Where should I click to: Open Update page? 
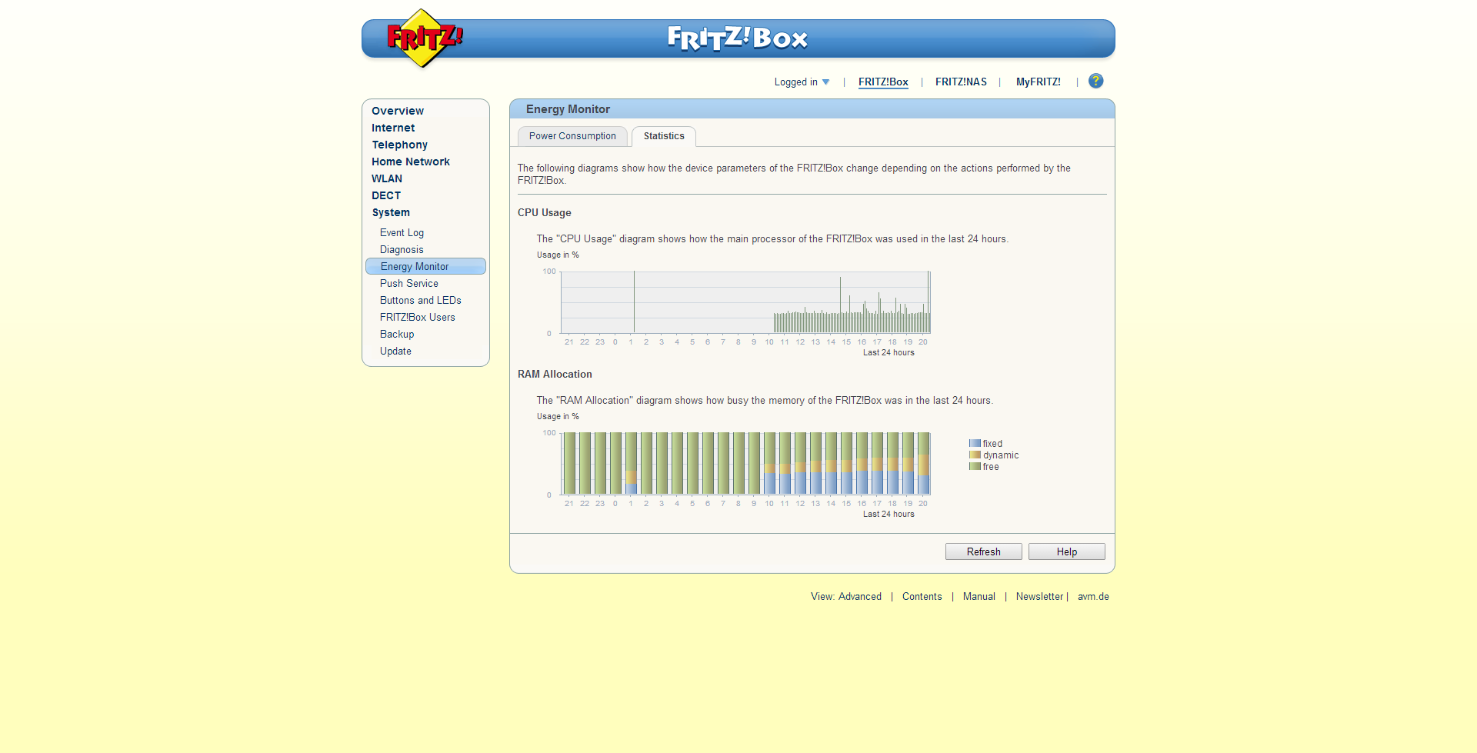click(395, 351)
